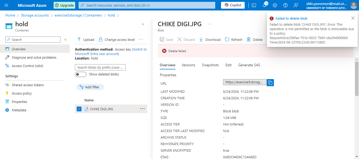Image resolution: width=359 pixels, height=159 pixels.
Task: Go to Home breadcrumb
Action: (x=10, y=15)
